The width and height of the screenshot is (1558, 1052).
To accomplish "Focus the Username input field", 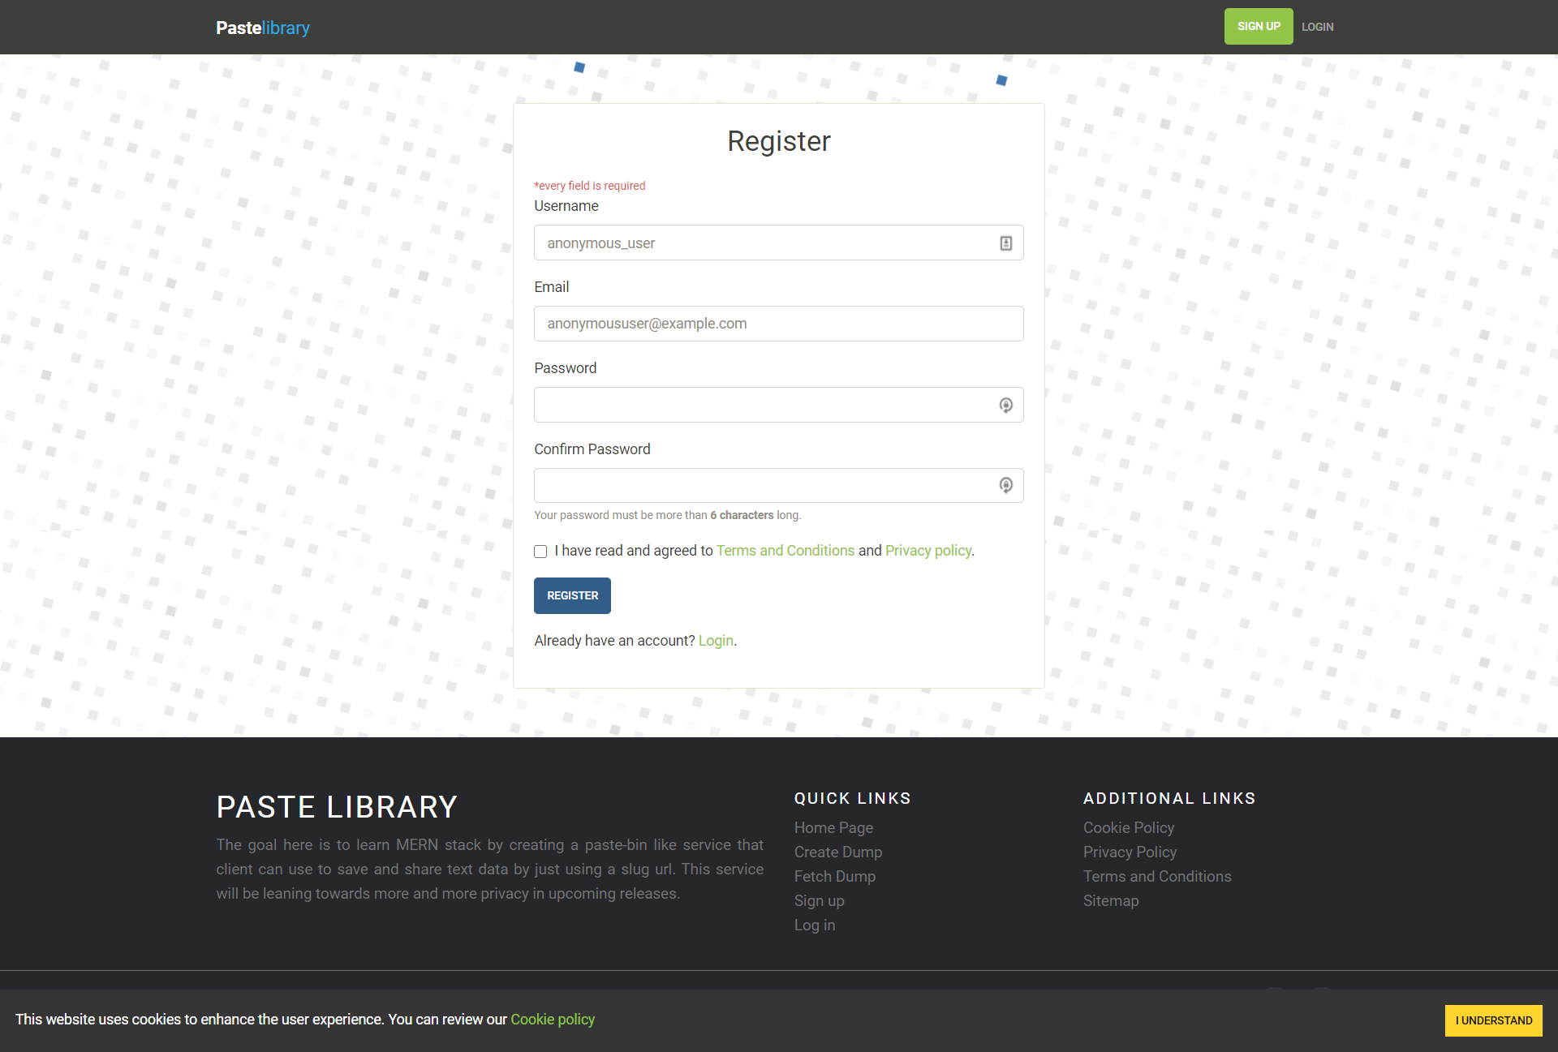I will 763,243.
